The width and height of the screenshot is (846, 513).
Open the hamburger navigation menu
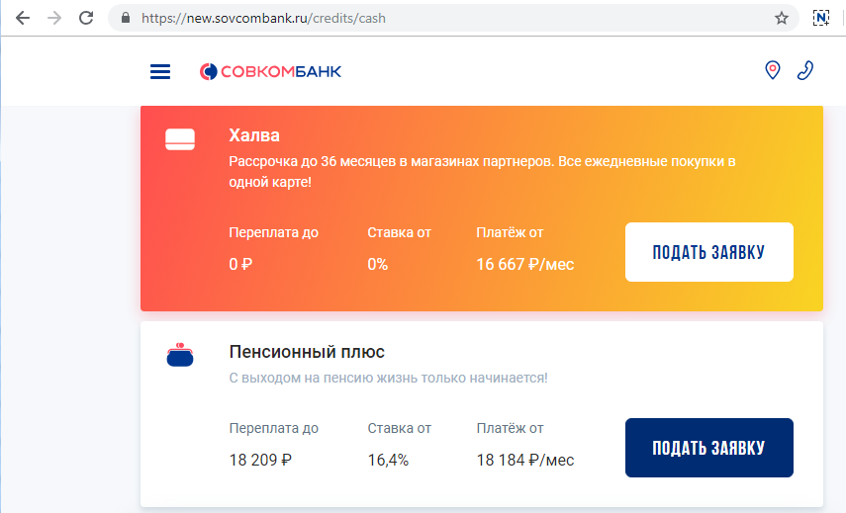click(x=160, y=72)
